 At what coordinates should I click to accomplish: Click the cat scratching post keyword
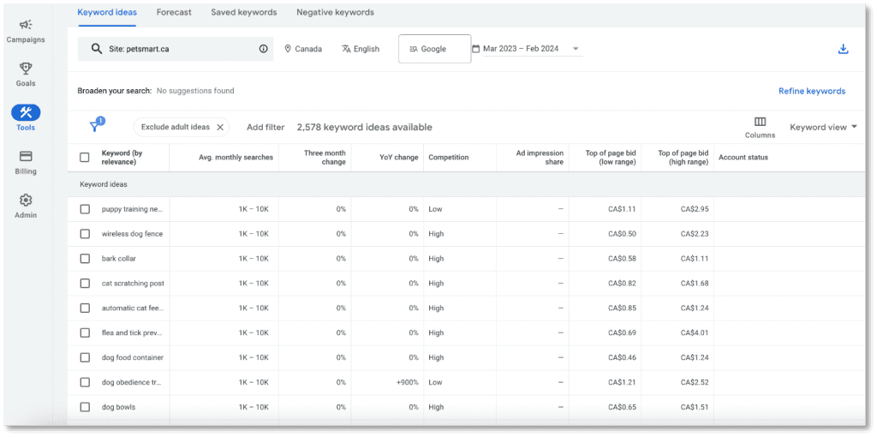tap(133, 283)
